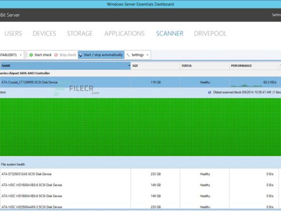Viewport: 281px width, 211px height.
Task: Click the 0 B/s performance of the ST3250312AS disk
Action: point(270,174)
